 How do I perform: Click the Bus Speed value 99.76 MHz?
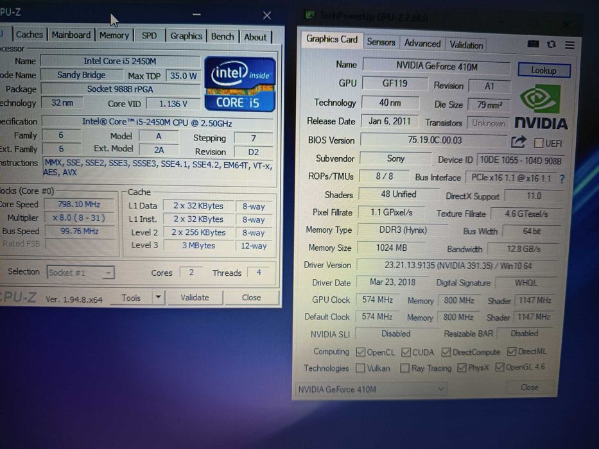point(80,231)
